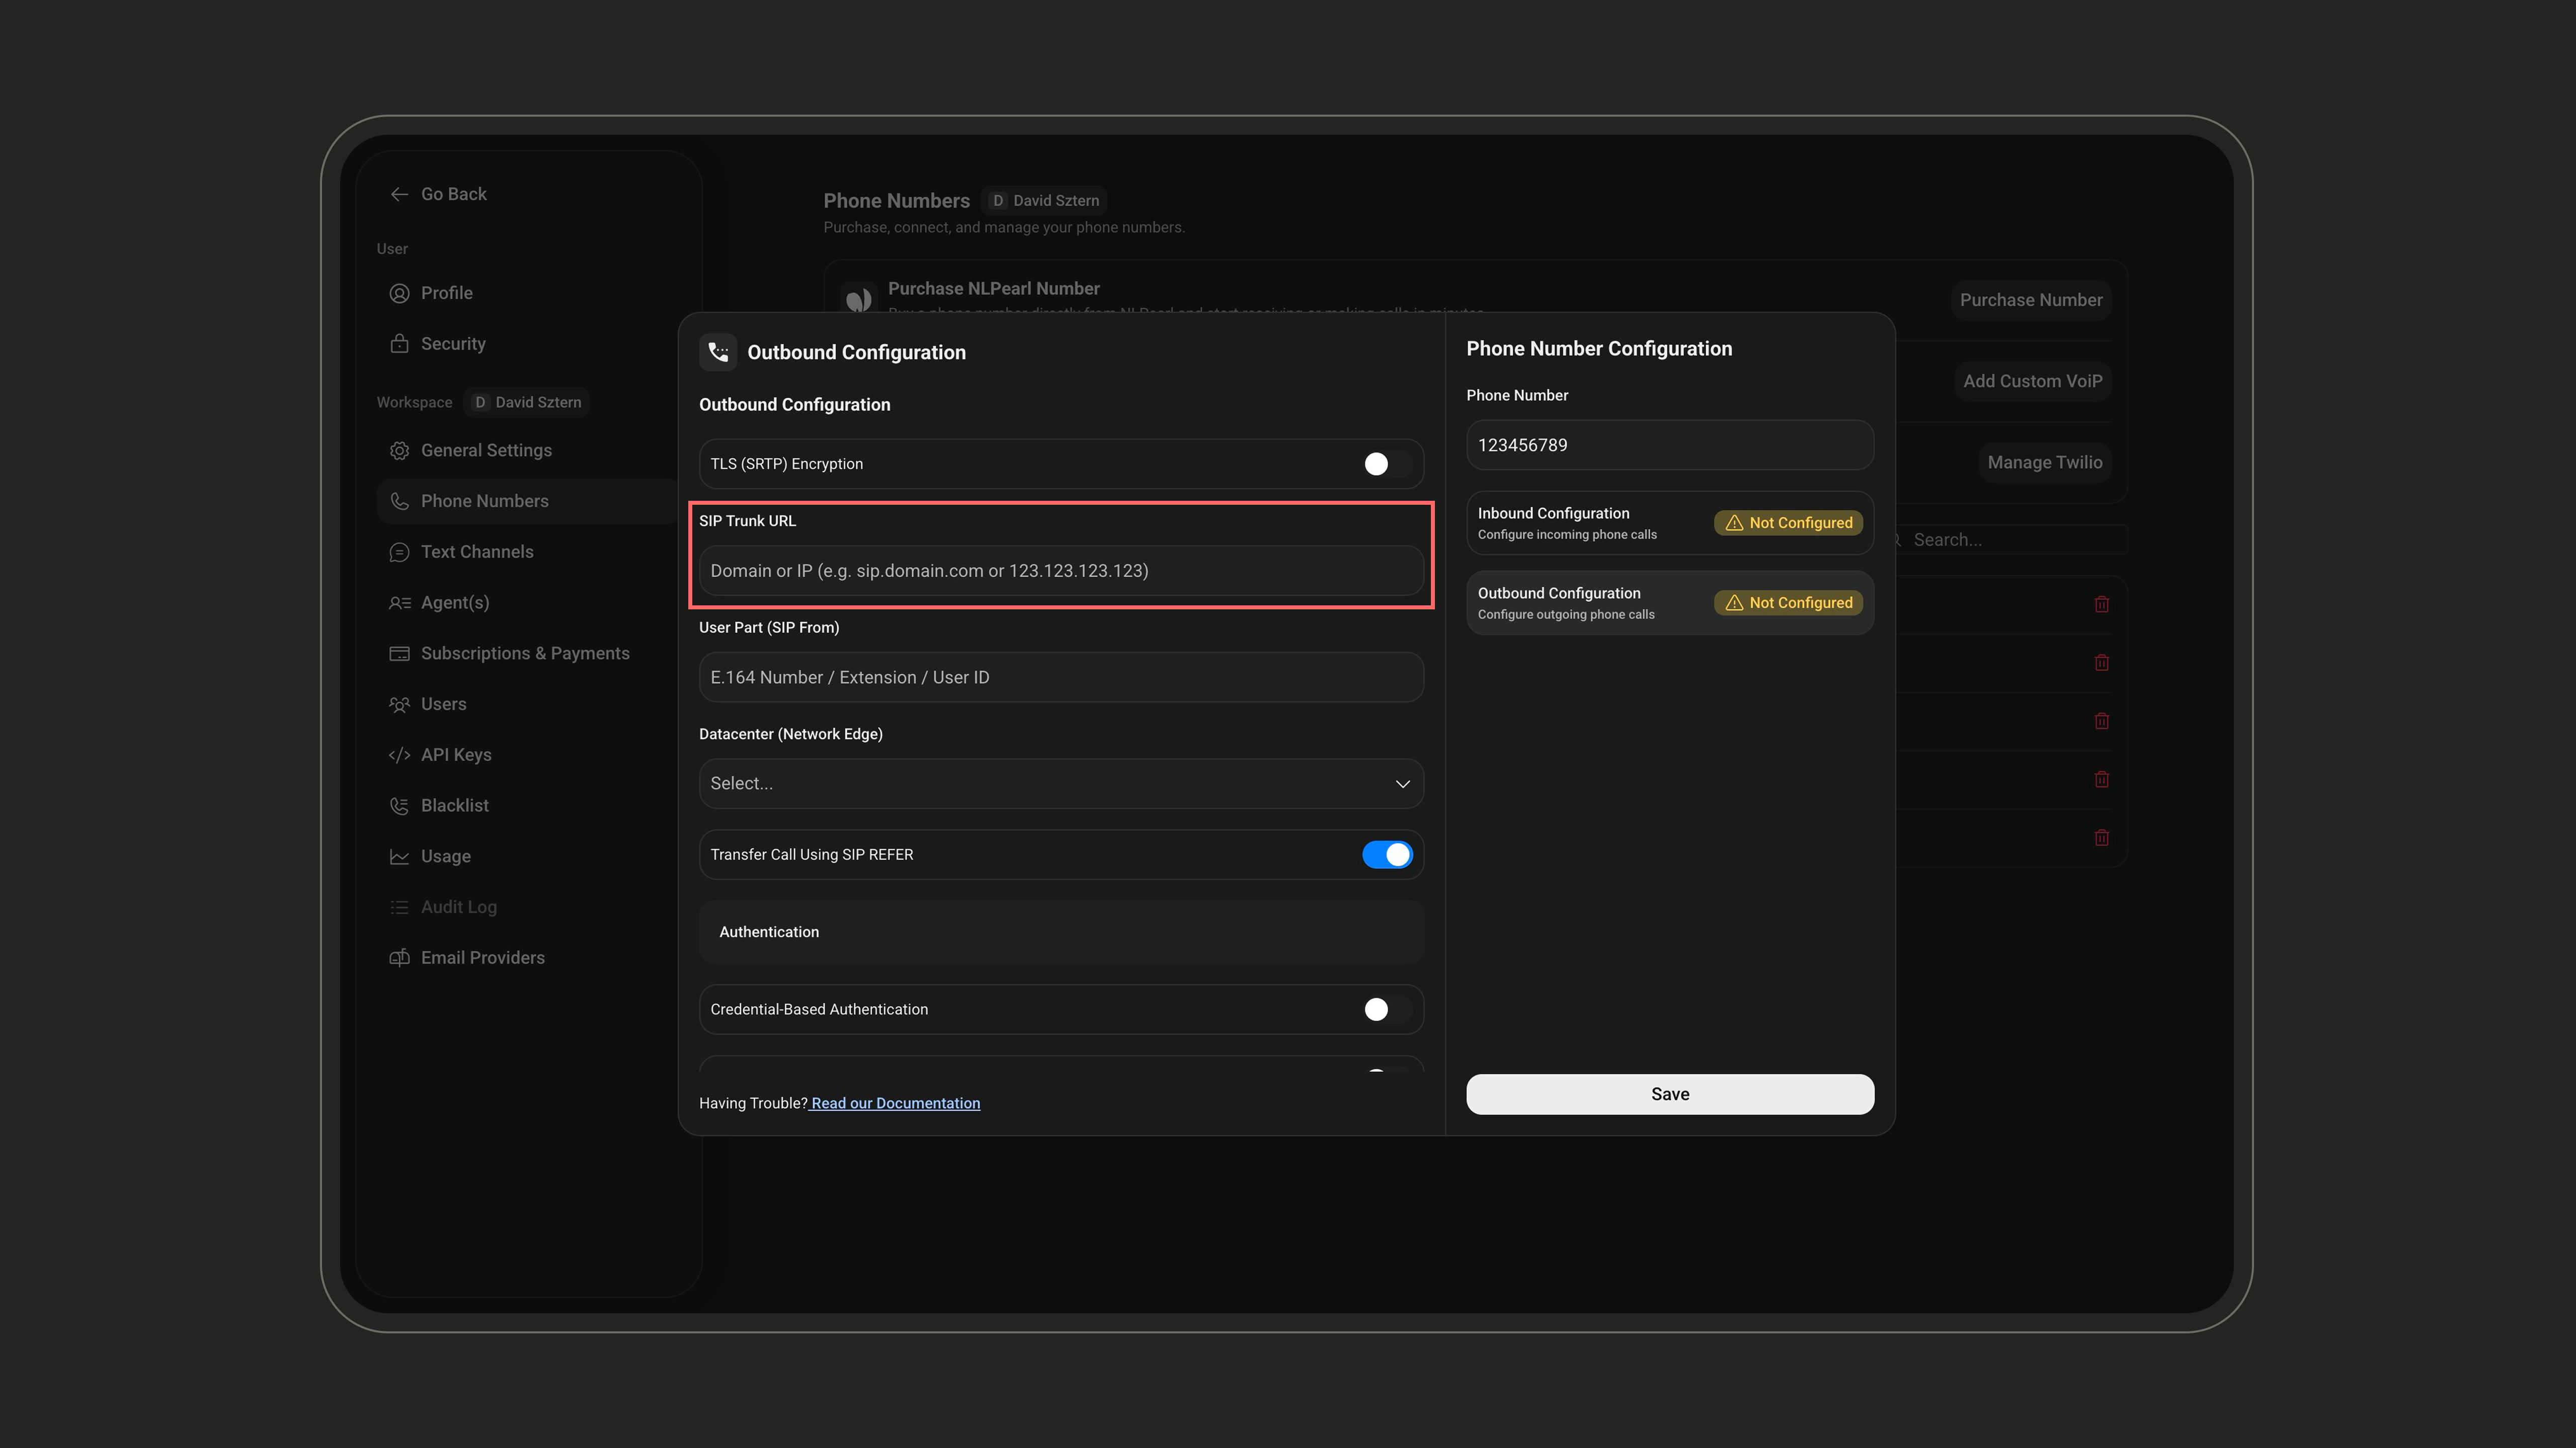This screenshot has height=1448, width=2576.
Task: Click the Outbound Configuration phone icon in the dialog header
Action: tap(718, 352)
